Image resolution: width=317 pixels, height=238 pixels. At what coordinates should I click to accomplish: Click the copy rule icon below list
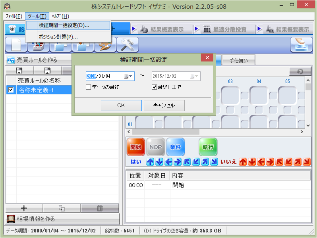pyautogui.click(x=62, y=208)
